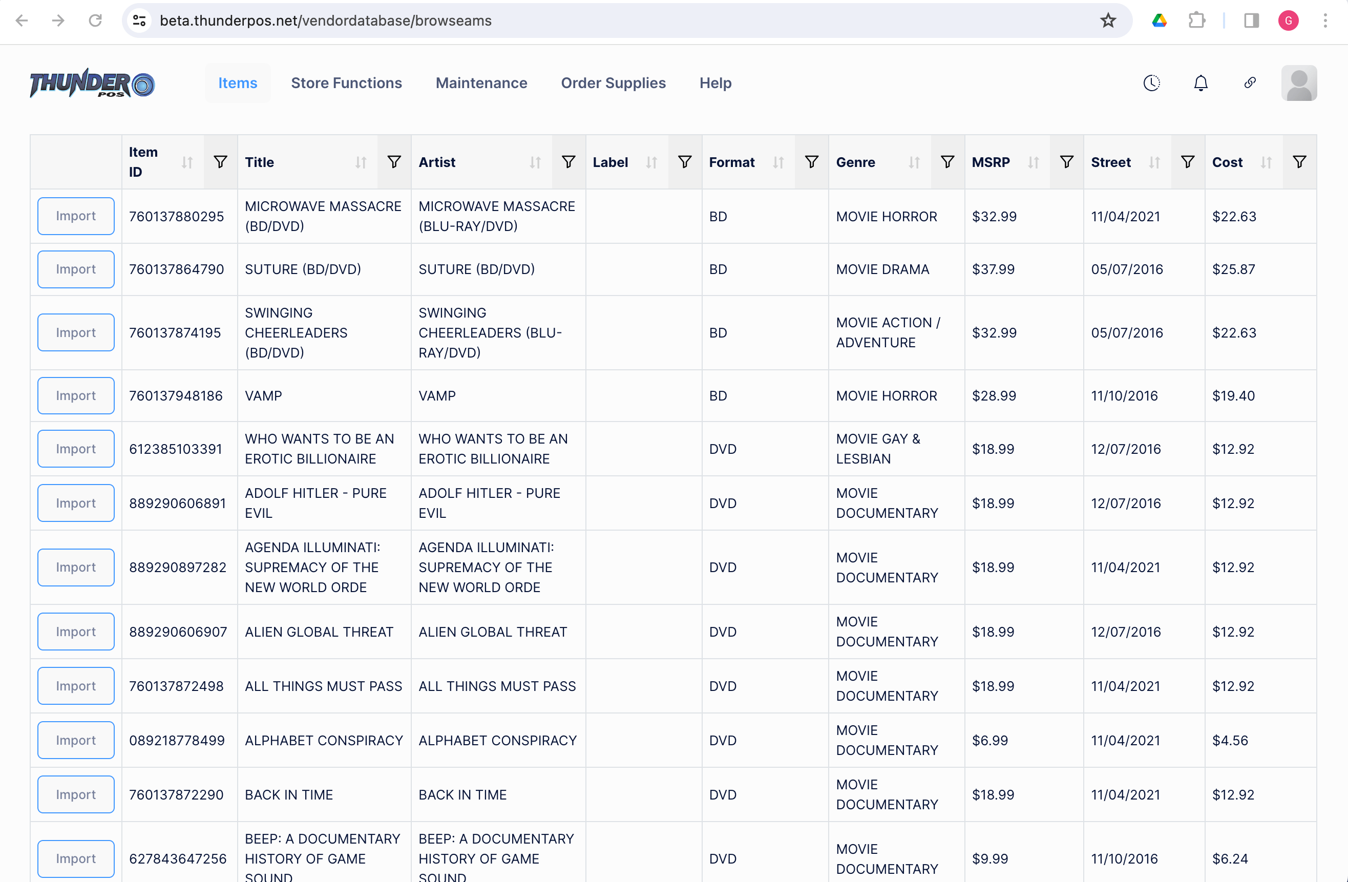This screenshot has height=882, width=1348.
Task: Toggle sort order on Format column
Action: pos(778,162)
